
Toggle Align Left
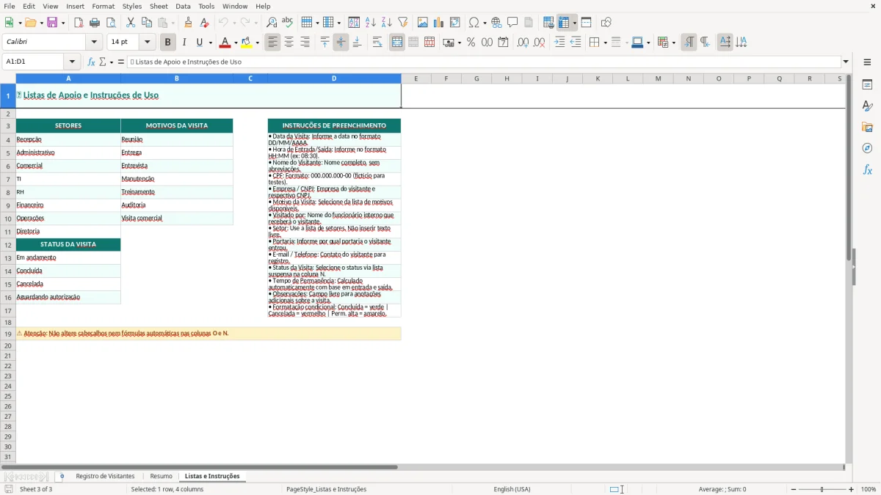click(272, 43)
